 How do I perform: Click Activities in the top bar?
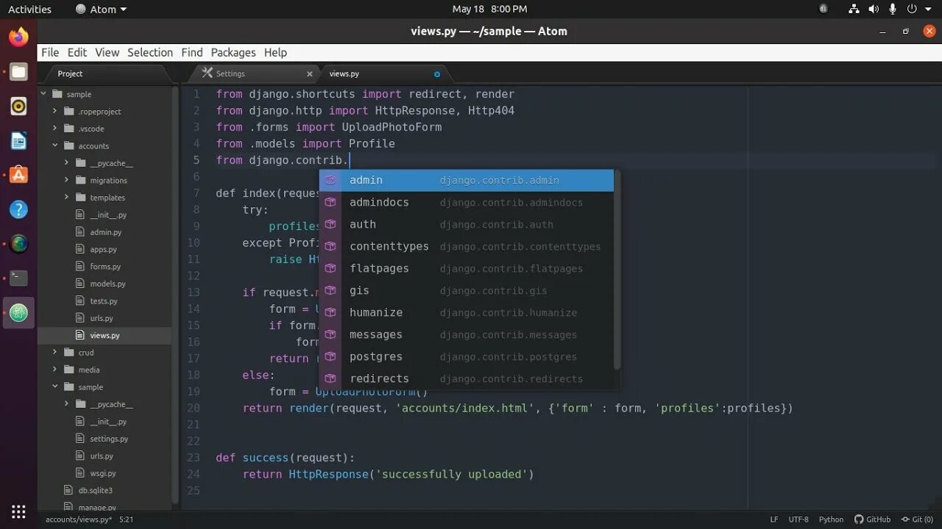(30, 9)
